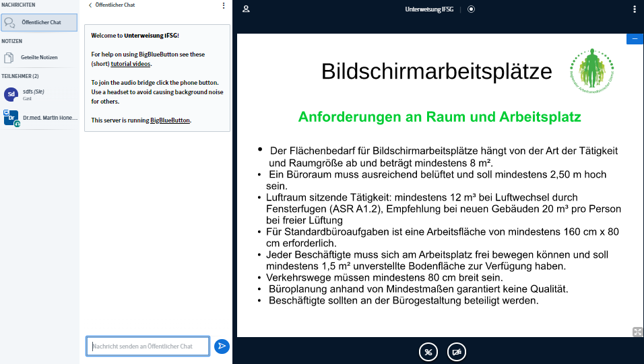Join audio with the phone button
The image size is (644, 364).
(x=428, y=352)
